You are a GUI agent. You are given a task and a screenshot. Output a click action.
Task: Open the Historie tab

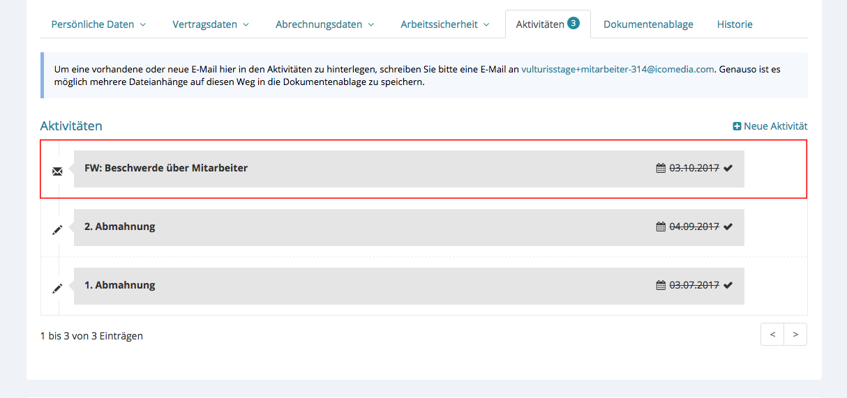point(735,24)
